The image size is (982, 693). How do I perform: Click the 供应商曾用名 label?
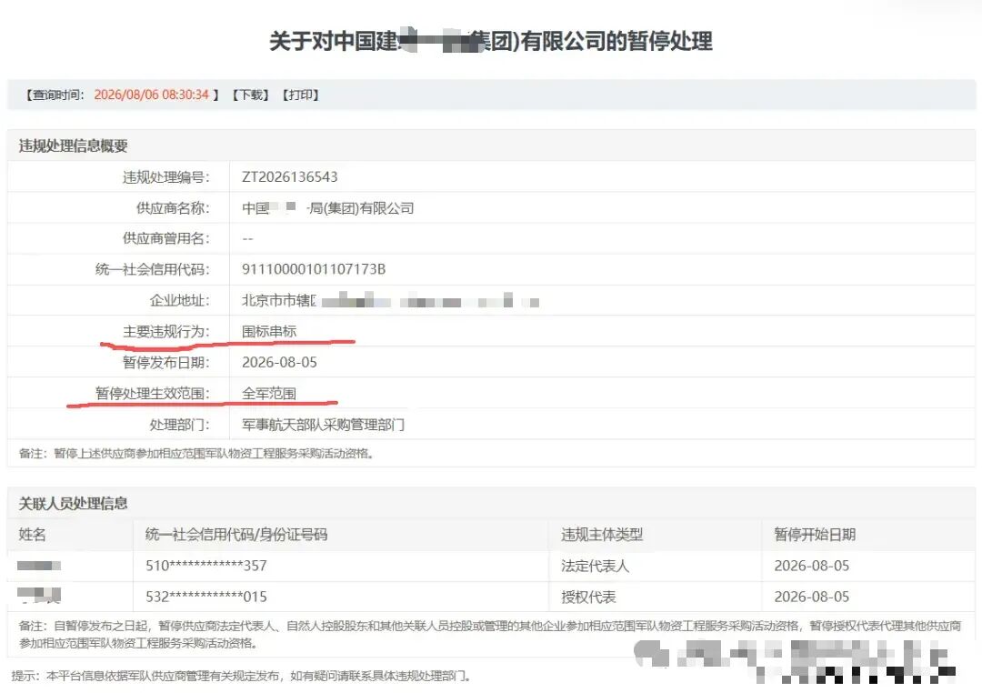pyautogui.click(x=166, y=238)
